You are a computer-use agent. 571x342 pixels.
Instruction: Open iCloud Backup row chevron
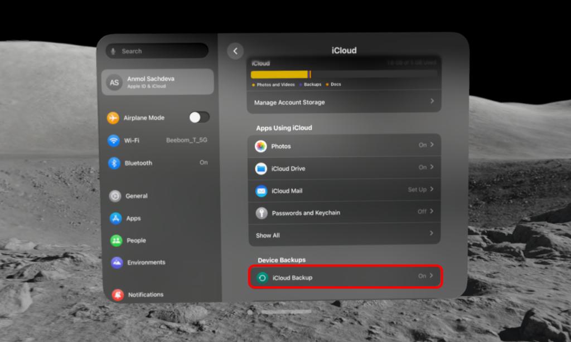point(431,276)
